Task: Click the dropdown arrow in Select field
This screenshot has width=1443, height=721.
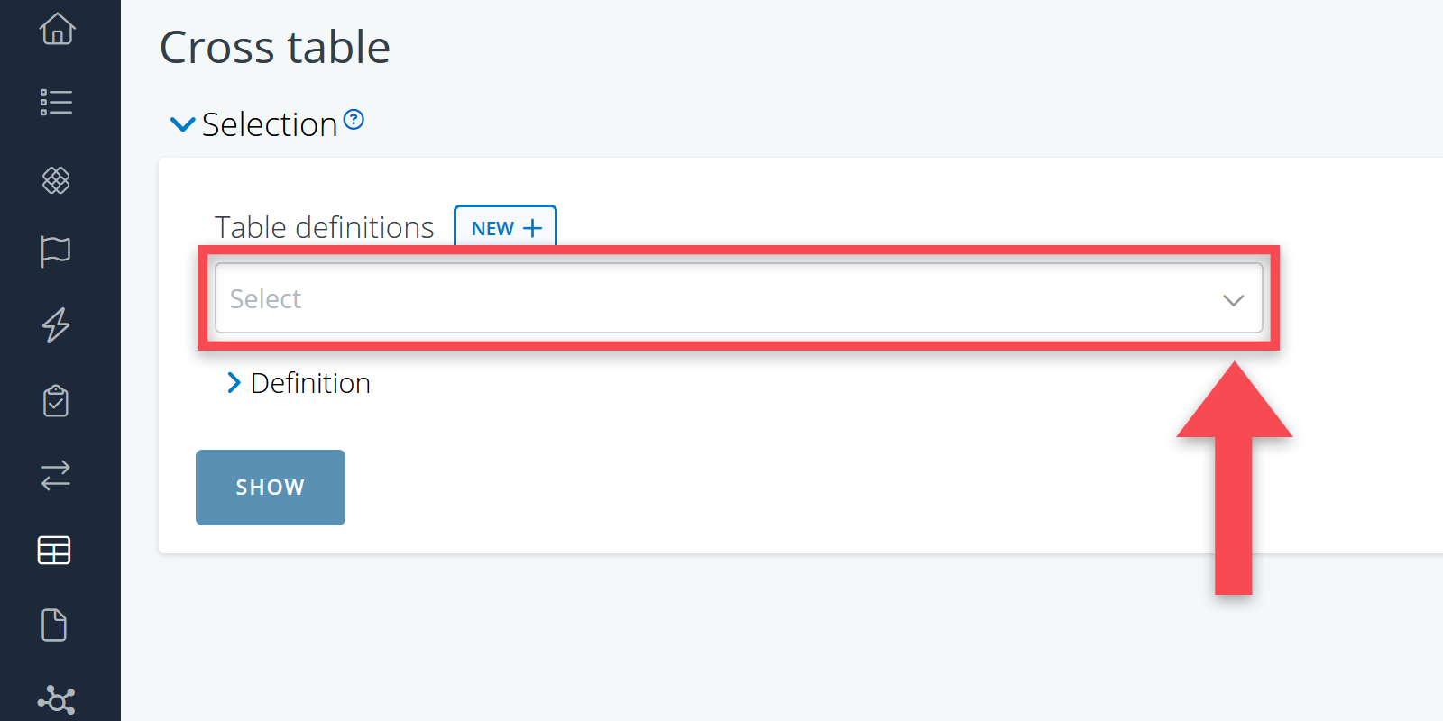Action: (x=1233, y=300)
